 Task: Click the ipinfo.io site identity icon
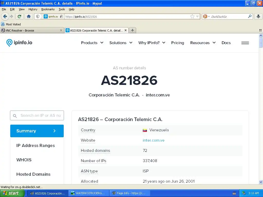[x=51, y=16]
